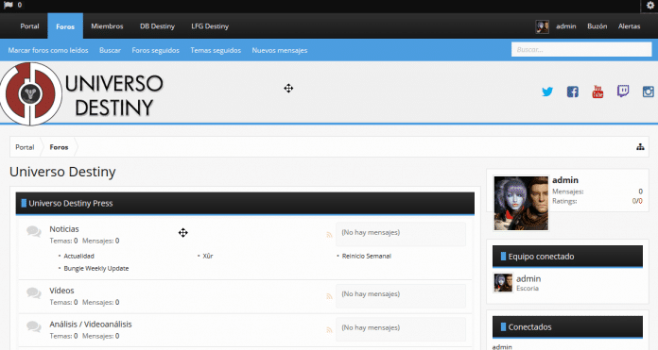Click the Mensajes count in profile card
The height and width of the screenshot is (350, 658).
640,192
